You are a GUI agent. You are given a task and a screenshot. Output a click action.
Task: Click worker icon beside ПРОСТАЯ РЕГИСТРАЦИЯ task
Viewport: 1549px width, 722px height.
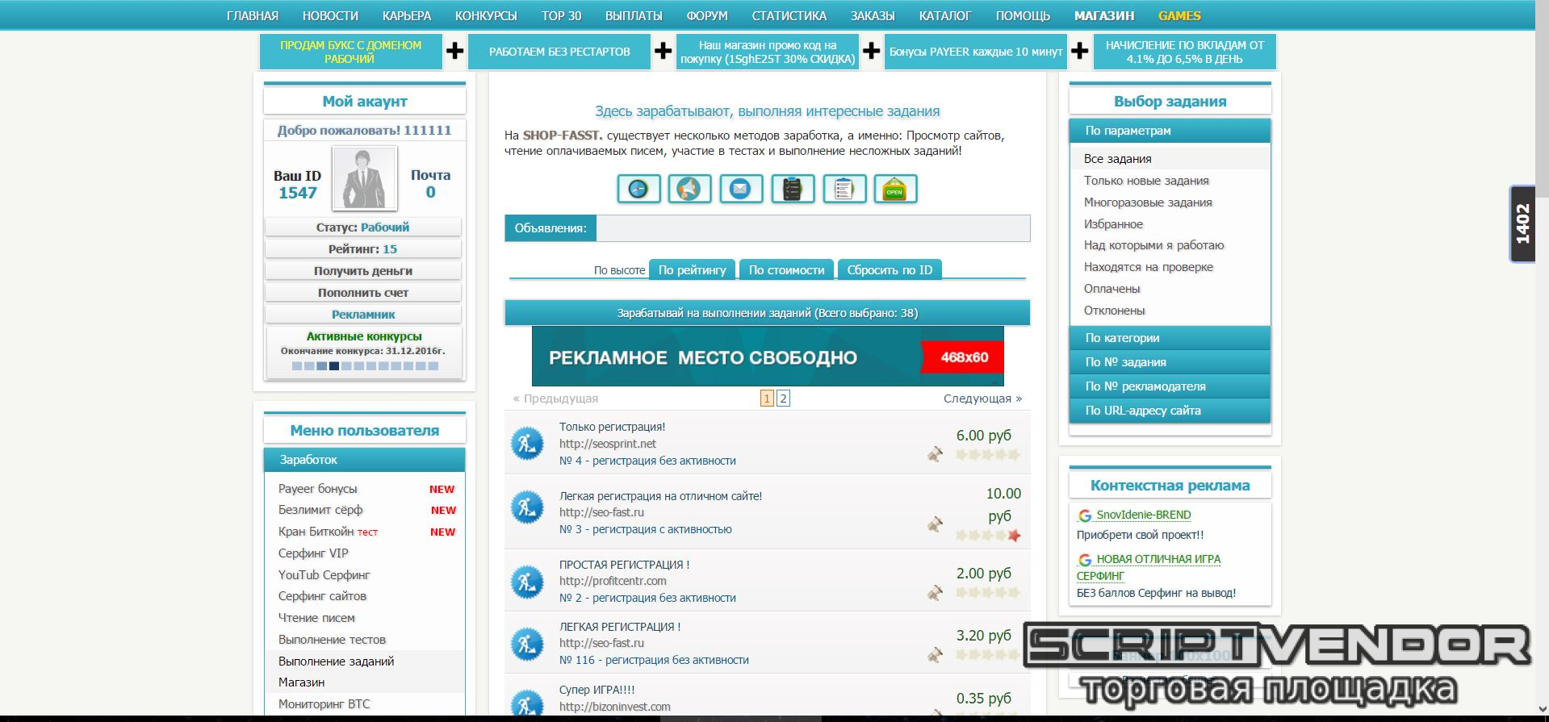pos(527,581)
